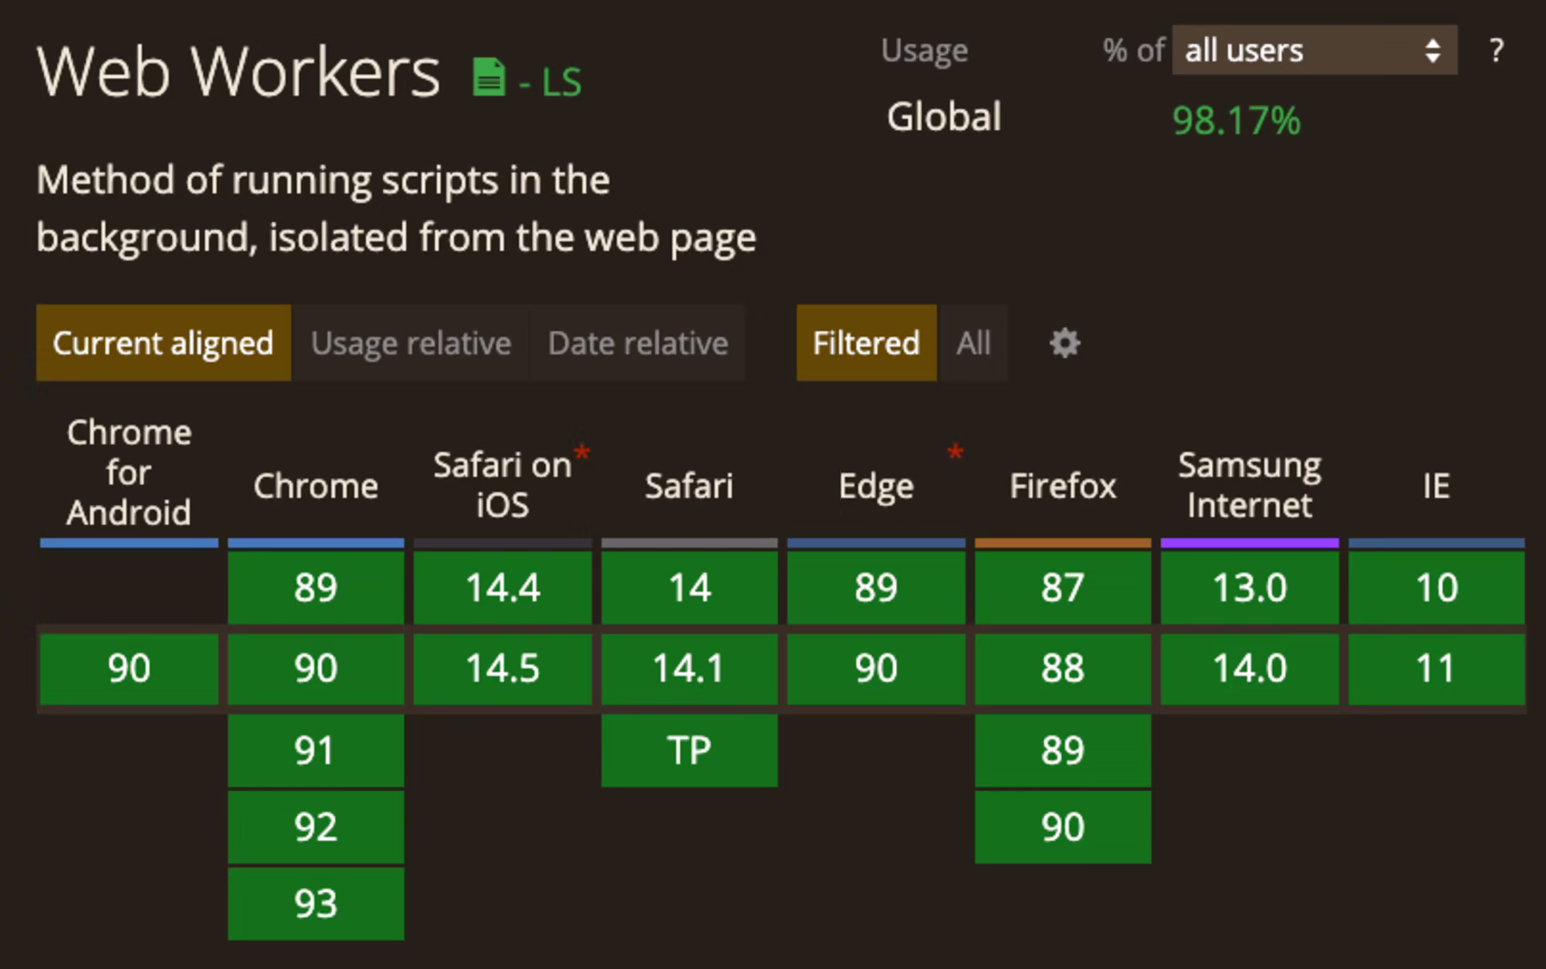This screenshot has height=969, width=1546.
Task: Open the settings gear icon
Action: pyautogui.click(x=1064, y=343)
